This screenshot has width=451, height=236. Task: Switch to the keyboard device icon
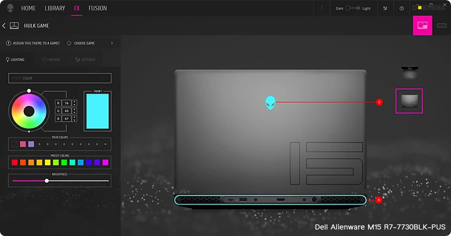click(442, 26)
